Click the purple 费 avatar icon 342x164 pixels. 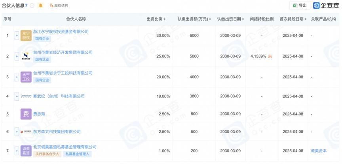pos(26,114)
